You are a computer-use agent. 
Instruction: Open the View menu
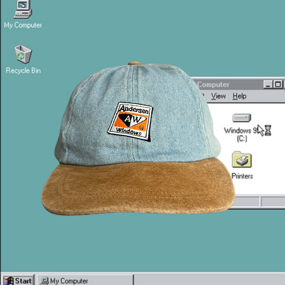click(x=218, y=96)
